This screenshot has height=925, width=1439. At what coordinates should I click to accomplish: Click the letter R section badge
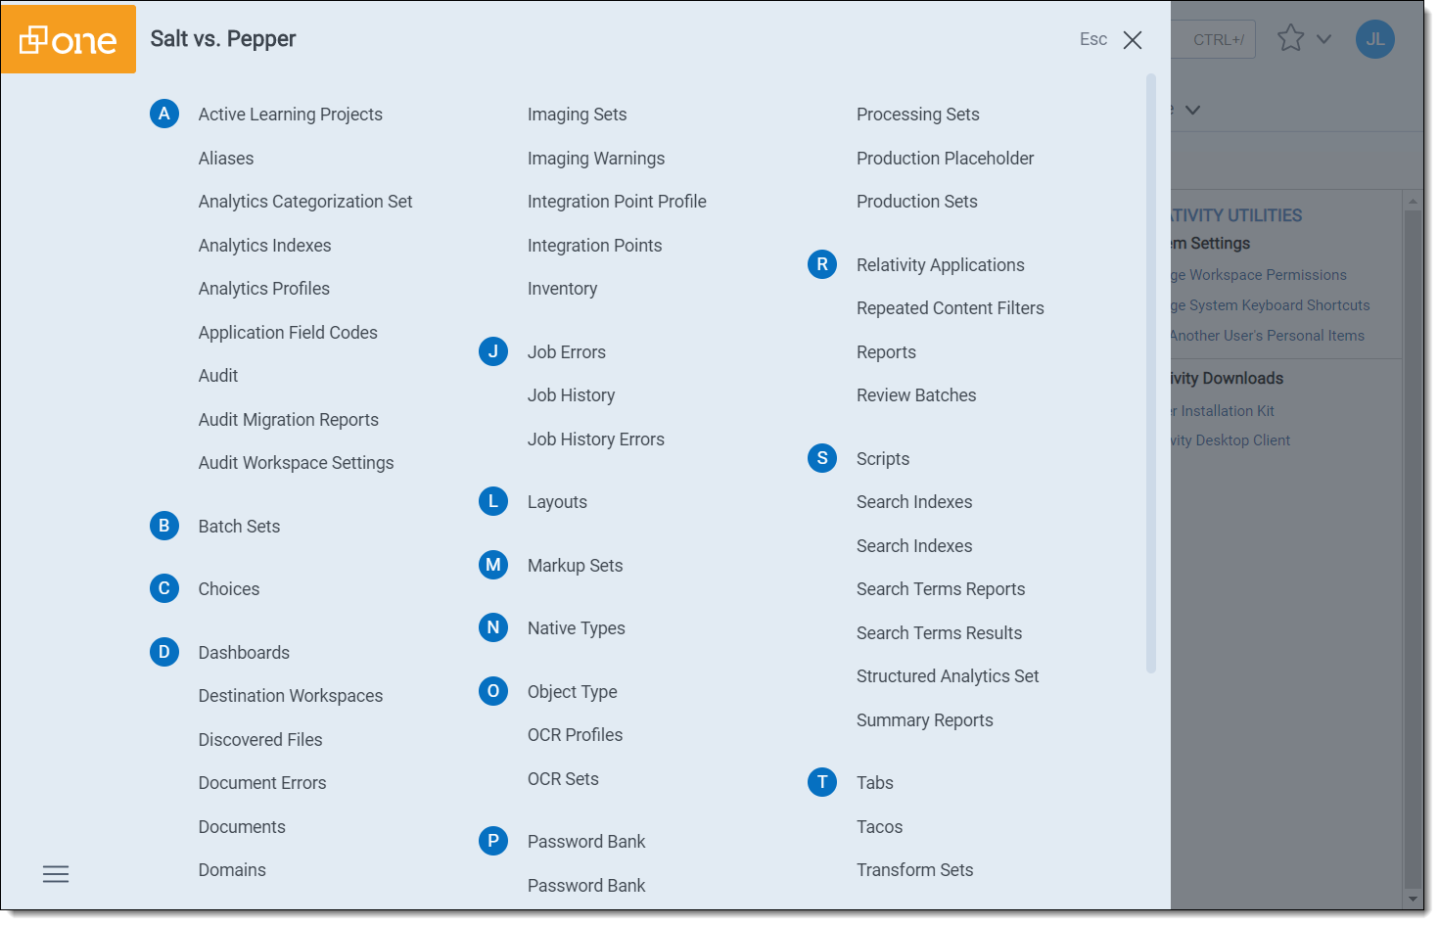pos(822,264)
